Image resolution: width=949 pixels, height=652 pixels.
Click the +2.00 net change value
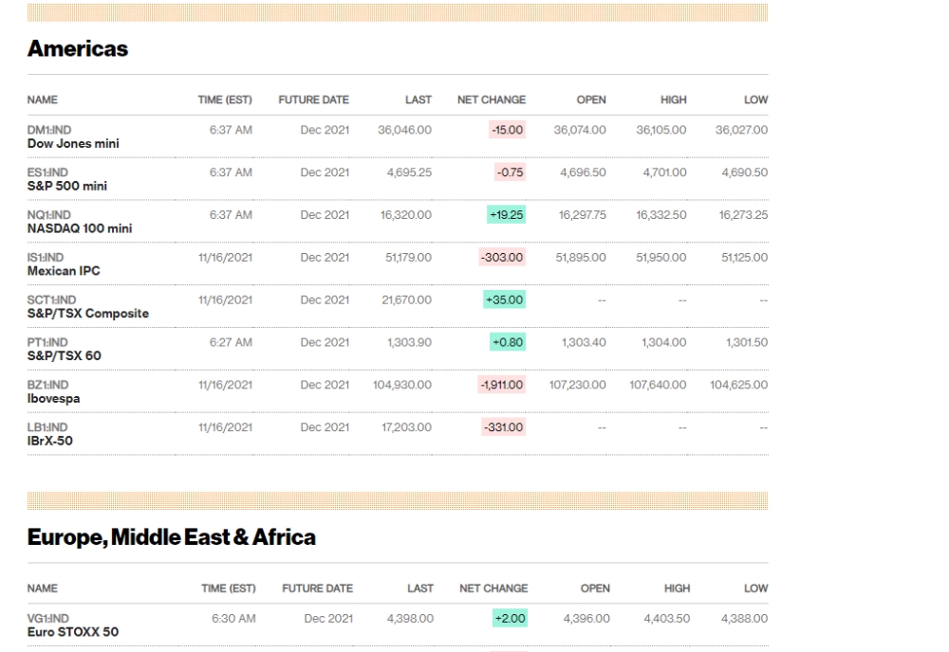[511, 619]
